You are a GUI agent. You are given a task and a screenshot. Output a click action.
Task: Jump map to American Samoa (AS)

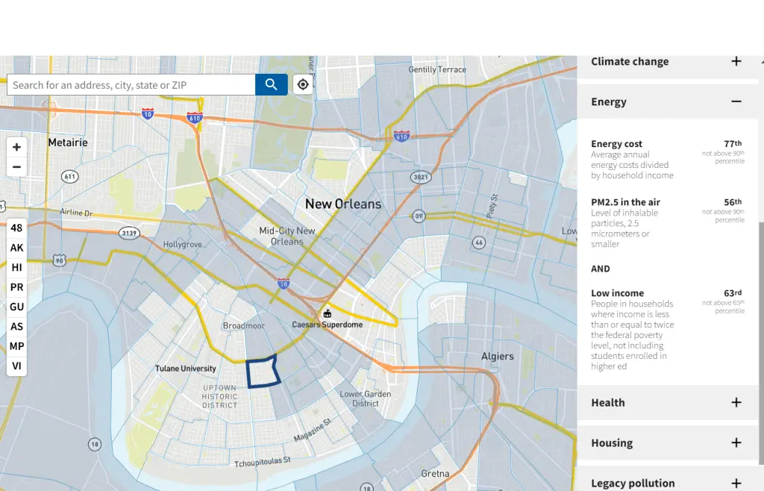coord(16,326)
